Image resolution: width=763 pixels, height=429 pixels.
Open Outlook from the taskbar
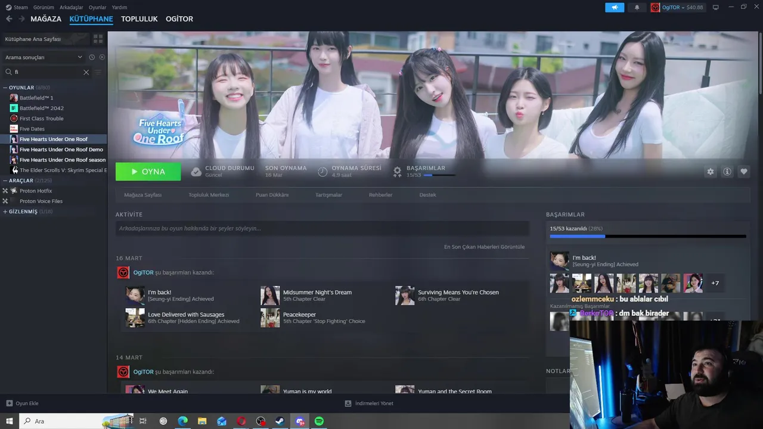222,421
